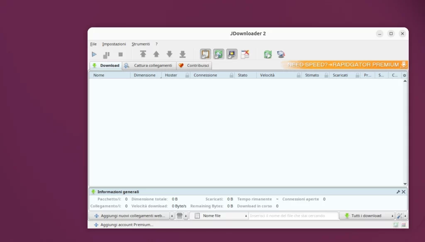
Task: Move selection to bottom of list
Action: [x=183, y=54]
